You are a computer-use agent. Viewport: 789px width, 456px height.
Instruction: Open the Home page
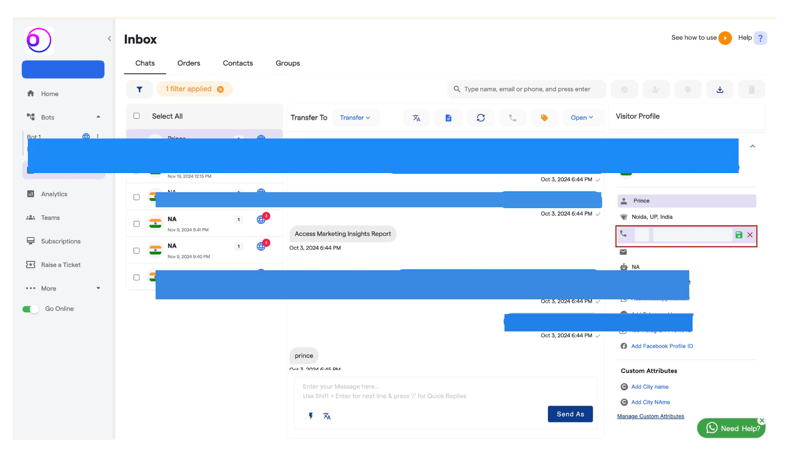pyautogui.click(x=49, y=94)
